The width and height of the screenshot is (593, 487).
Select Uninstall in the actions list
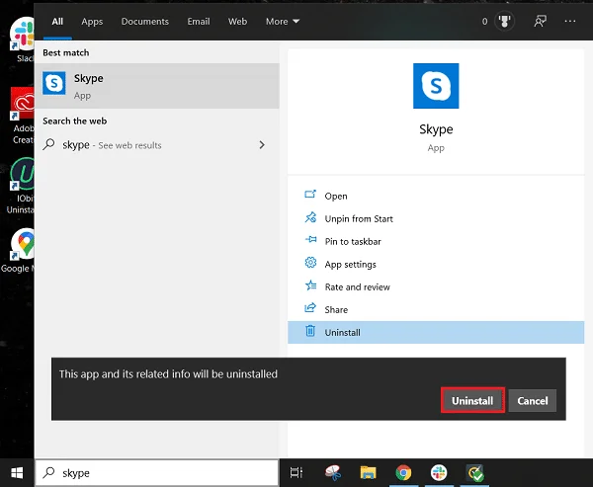436,332
